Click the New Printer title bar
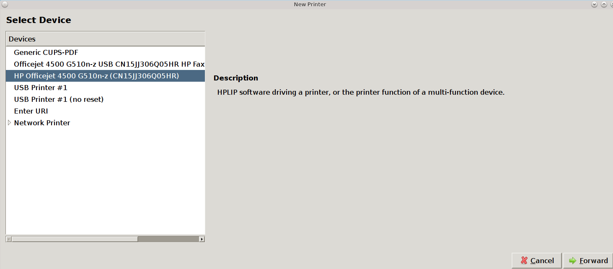This screenshot has height=269, width=613. coord(310,4)
